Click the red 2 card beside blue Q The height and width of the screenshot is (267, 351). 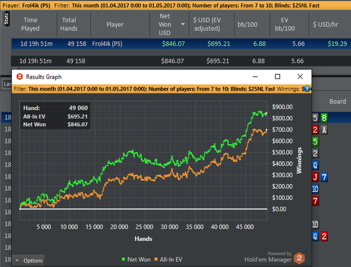point(324,236)
